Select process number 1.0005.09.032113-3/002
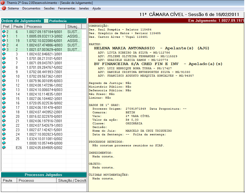The image size is (245, 193). (x=44, y=36)
